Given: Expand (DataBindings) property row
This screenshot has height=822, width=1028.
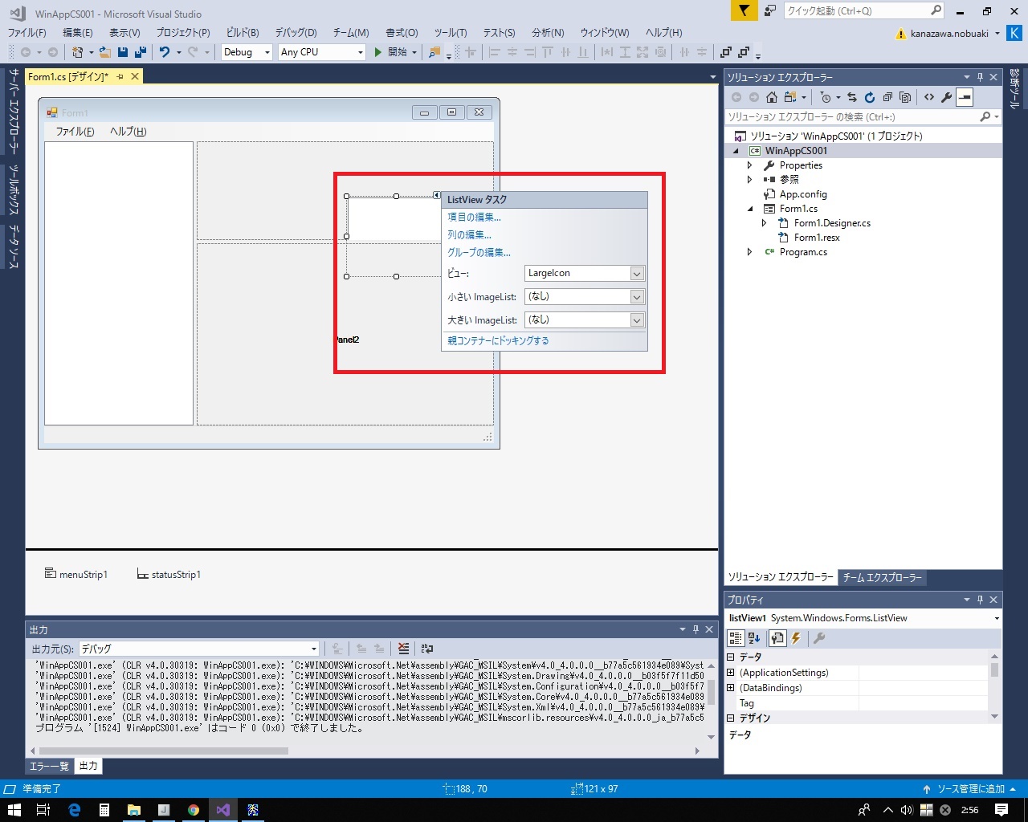Looking at the screenshot, I should point(731,688).
